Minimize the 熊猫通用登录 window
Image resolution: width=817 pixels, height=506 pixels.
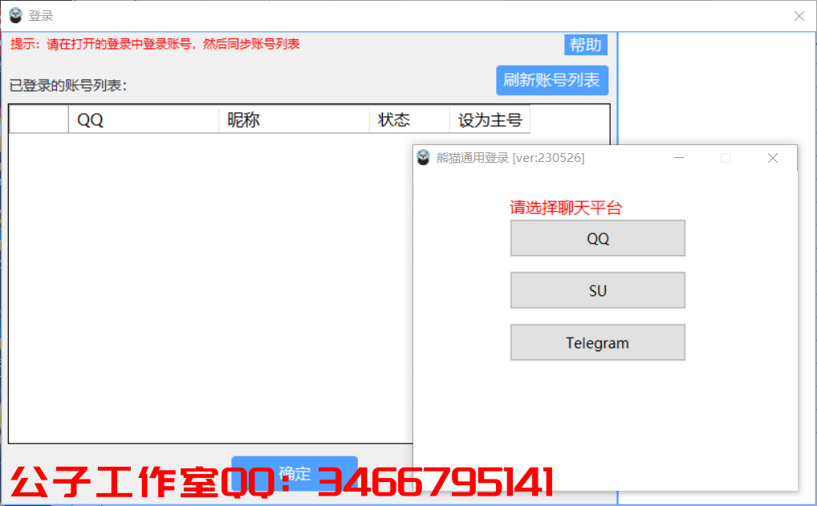pyautogui.click(x=678, y=158)
